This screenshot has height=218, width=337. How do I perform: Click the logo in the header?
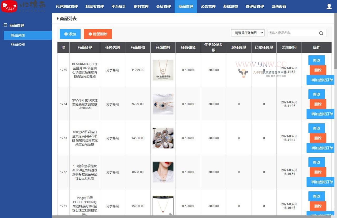24,7
